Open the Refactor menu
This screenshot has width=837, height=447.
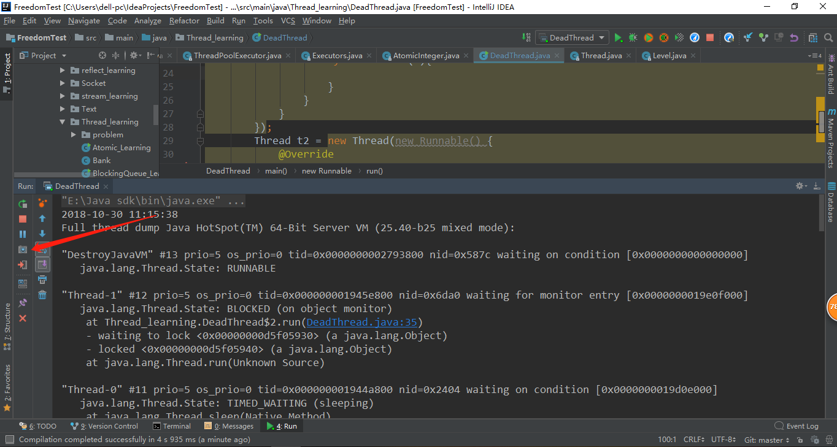click(184, 20)
